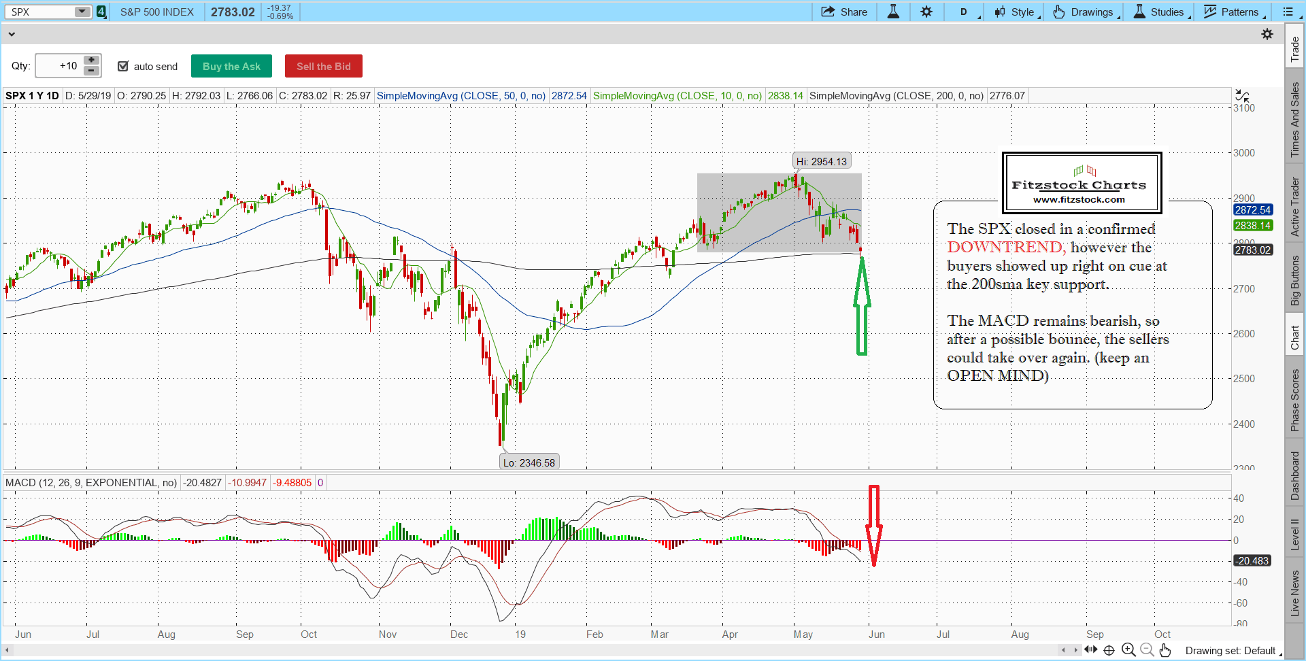
Task: Open the Style dropdown menu
Action: 1017,12
